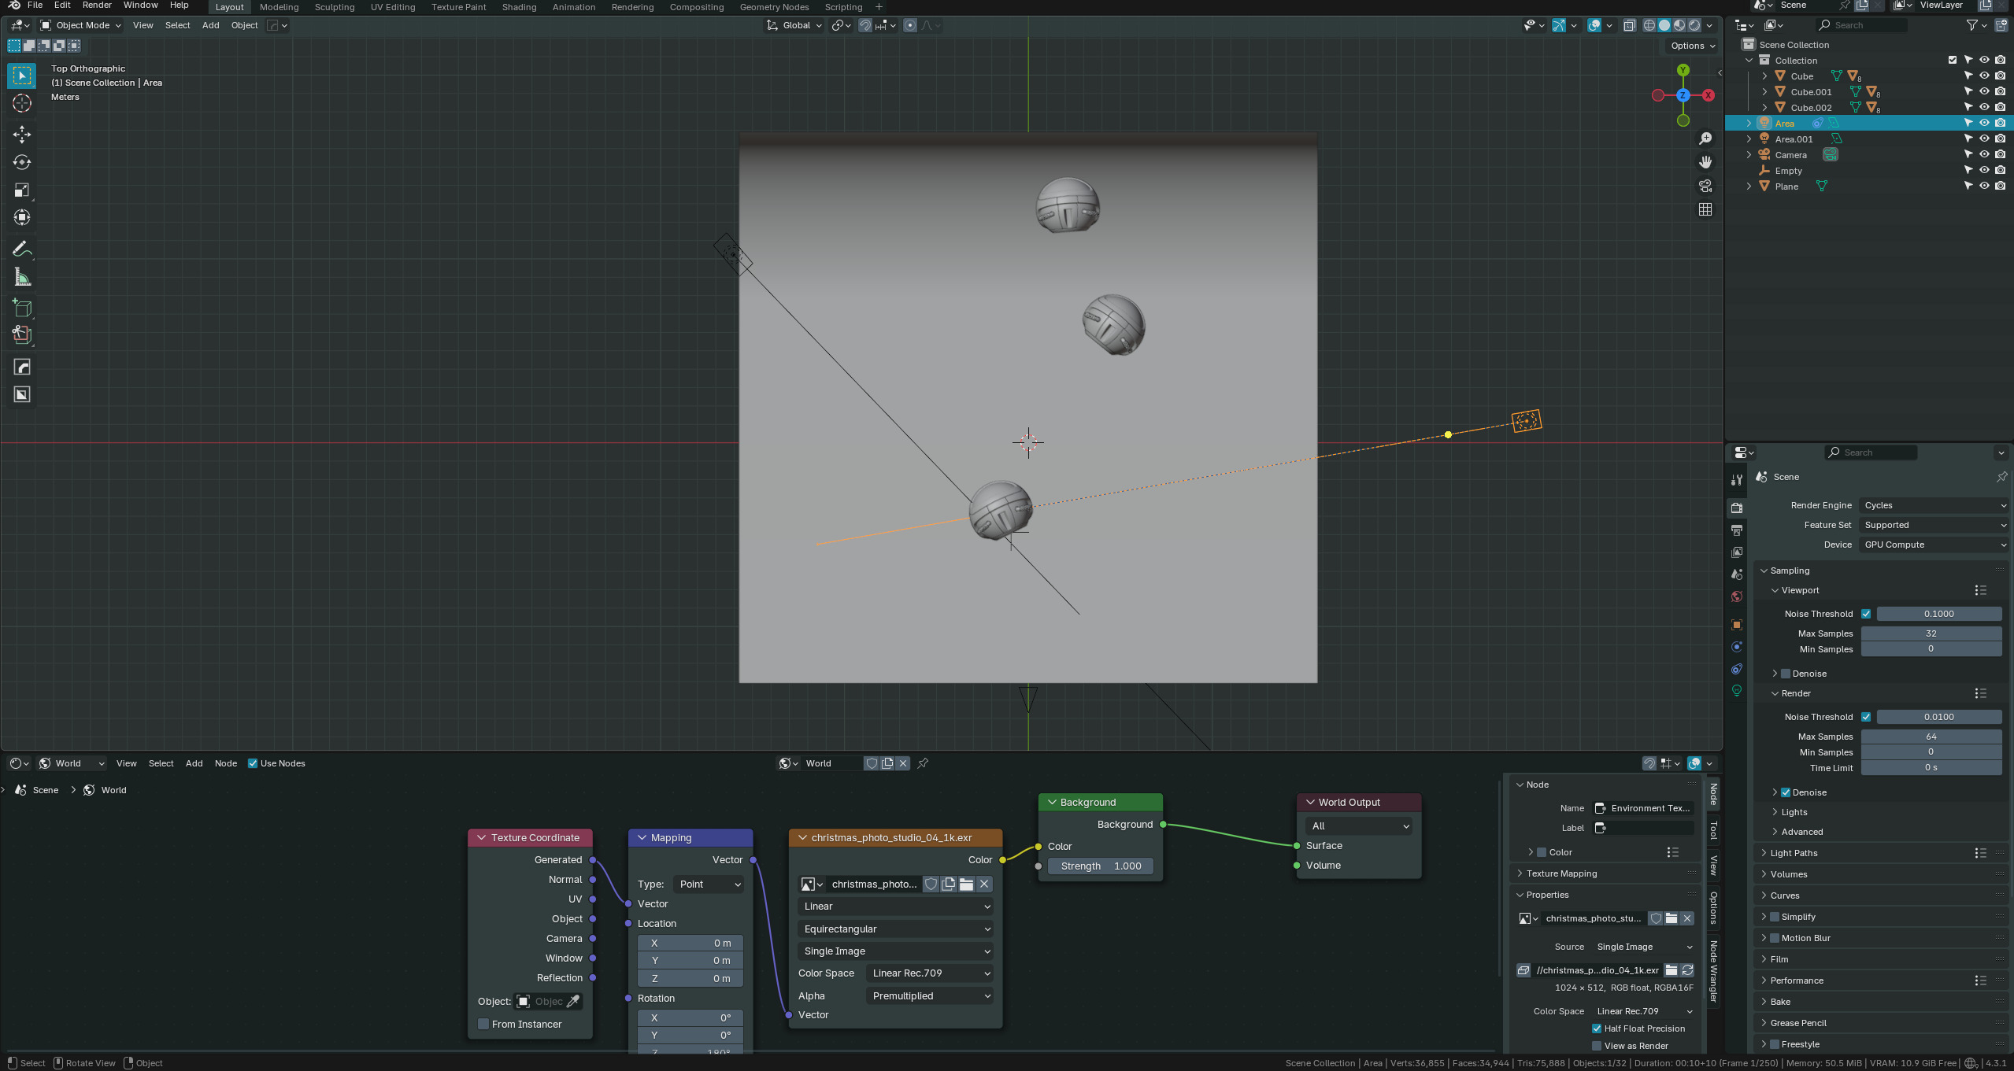The width and height of the screenshot is (2014, 1071).
Task: Open the Equirectangular projection dropdown
Action: pyautogui.click(x=895, y=929)
